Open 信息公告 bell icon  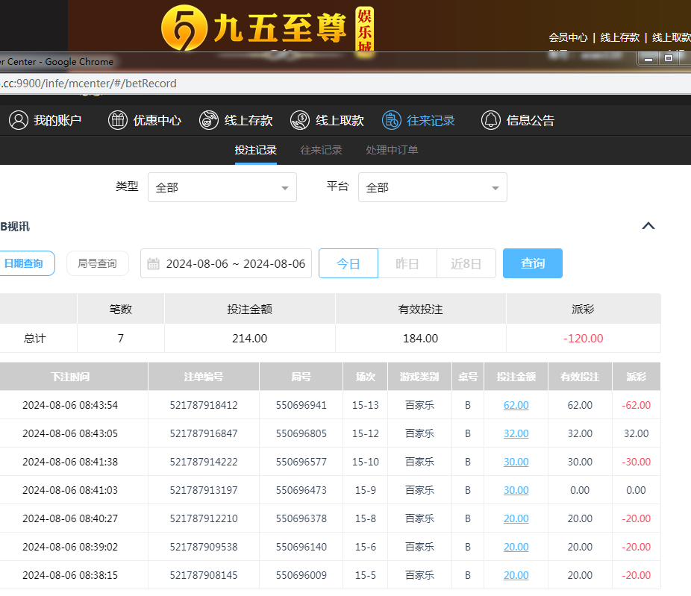coord(490,120)
